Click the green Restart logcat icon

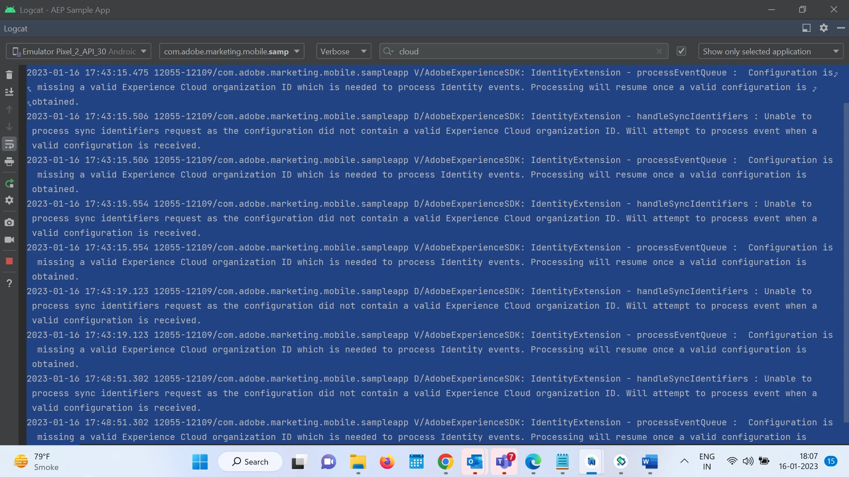(x=9, y=183)
